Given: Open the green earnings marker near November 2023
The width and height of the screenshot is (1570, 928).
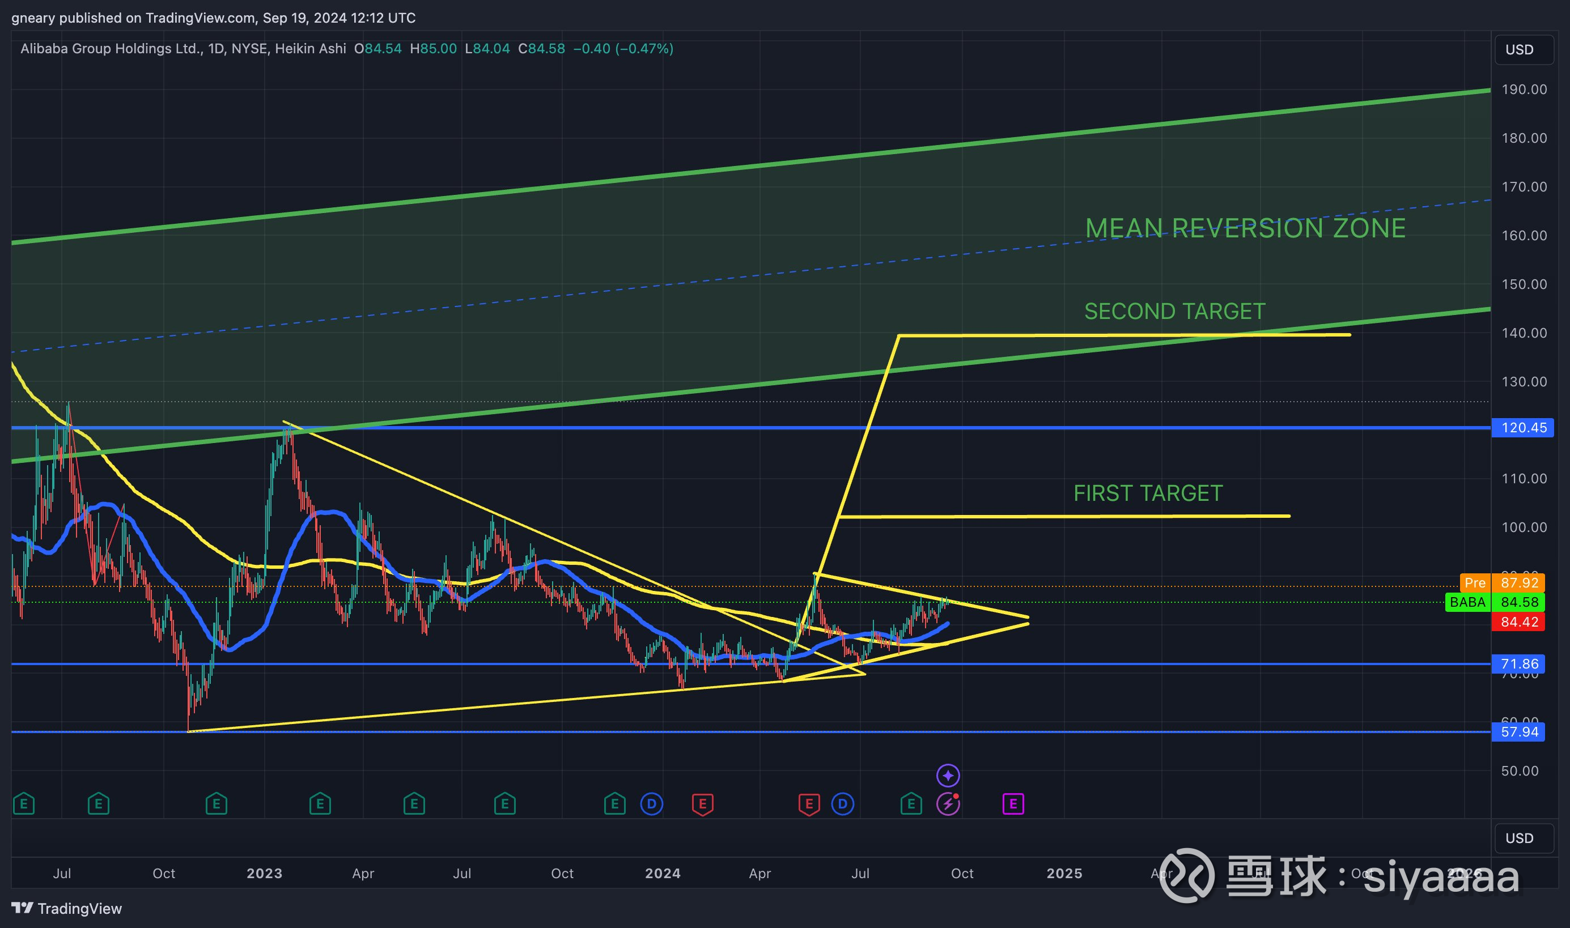Looking at the screenshot, I should (x=615, y=803).
